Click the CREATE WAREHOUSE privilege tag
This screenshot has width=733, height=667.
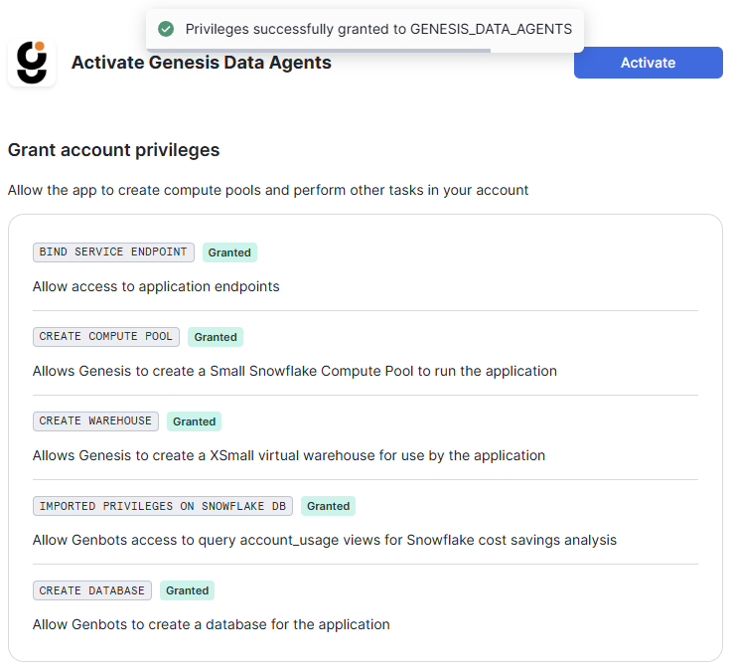[95, 421]
